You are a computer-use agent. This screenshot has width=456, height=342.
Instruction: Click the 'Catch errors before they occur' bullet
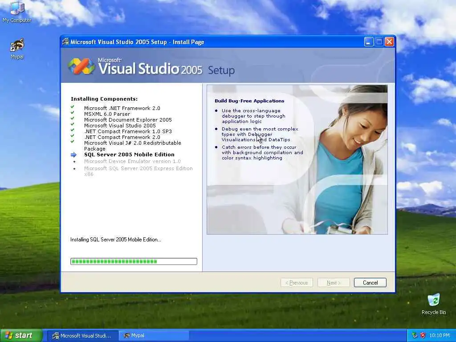[x=262, y=153]
